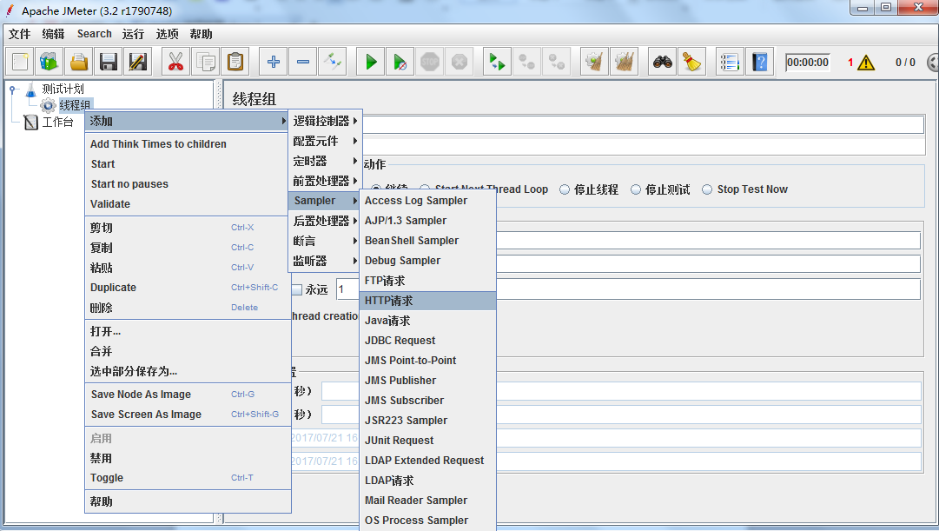Select the 停止测试 radio button
This screenshot has width=939, height=531.
(636, 189)
